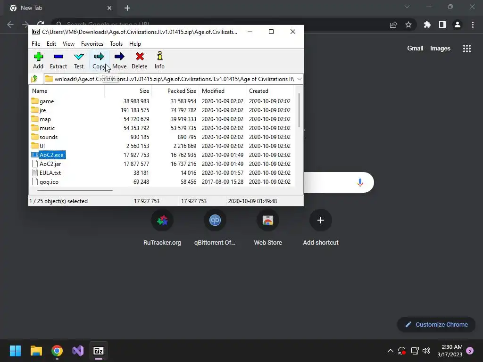This screenshot has width=483, height=362.
Task: Open the qBittorrent shortcut tile
Action: coord(215,229)
